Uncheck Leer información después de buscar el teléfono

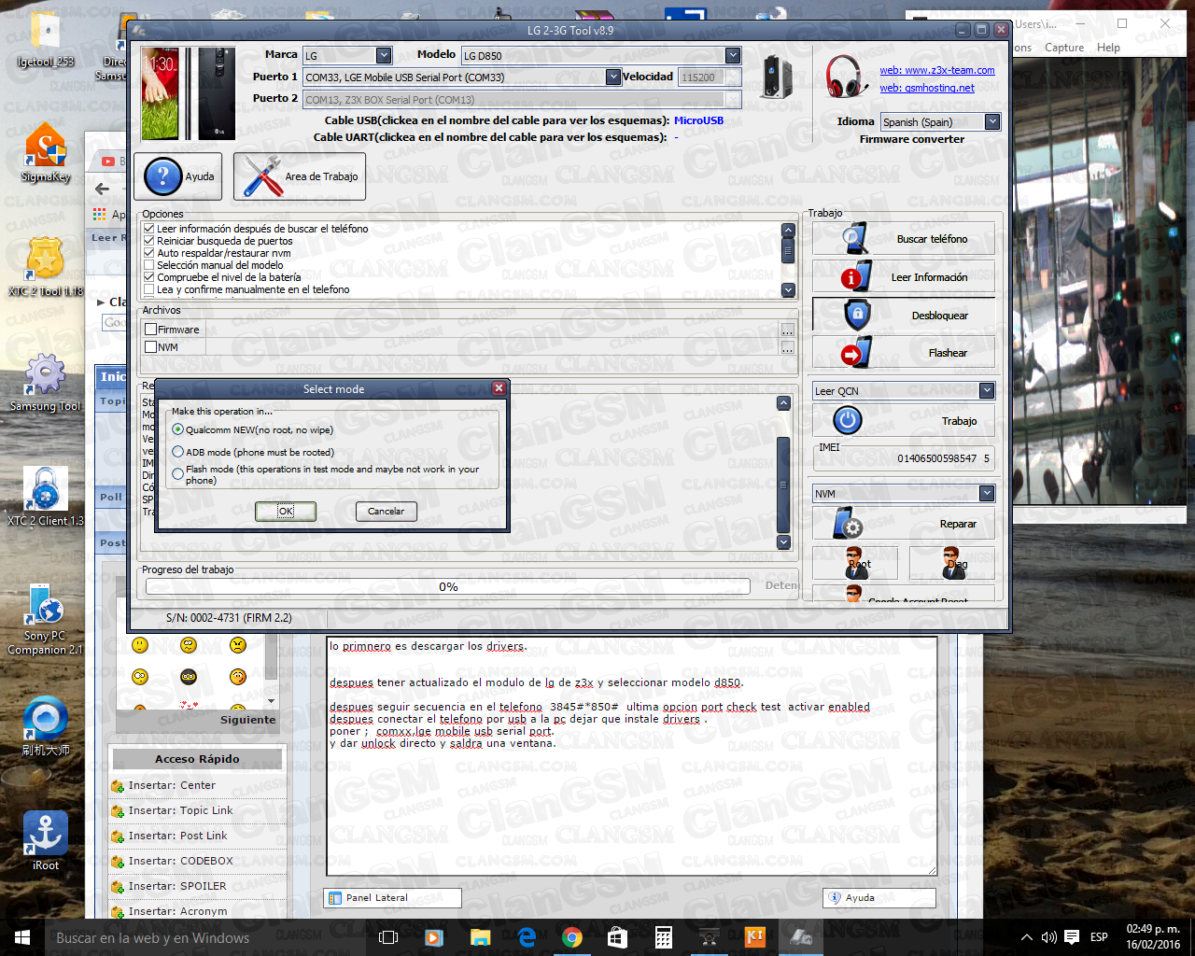(148, 229)
